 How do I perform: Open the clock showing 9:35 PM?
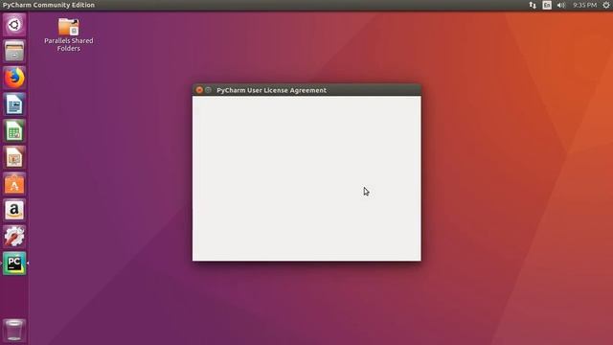[584, 5]
